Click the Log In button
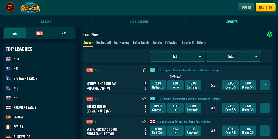278x139 pixels. (246, 7)
